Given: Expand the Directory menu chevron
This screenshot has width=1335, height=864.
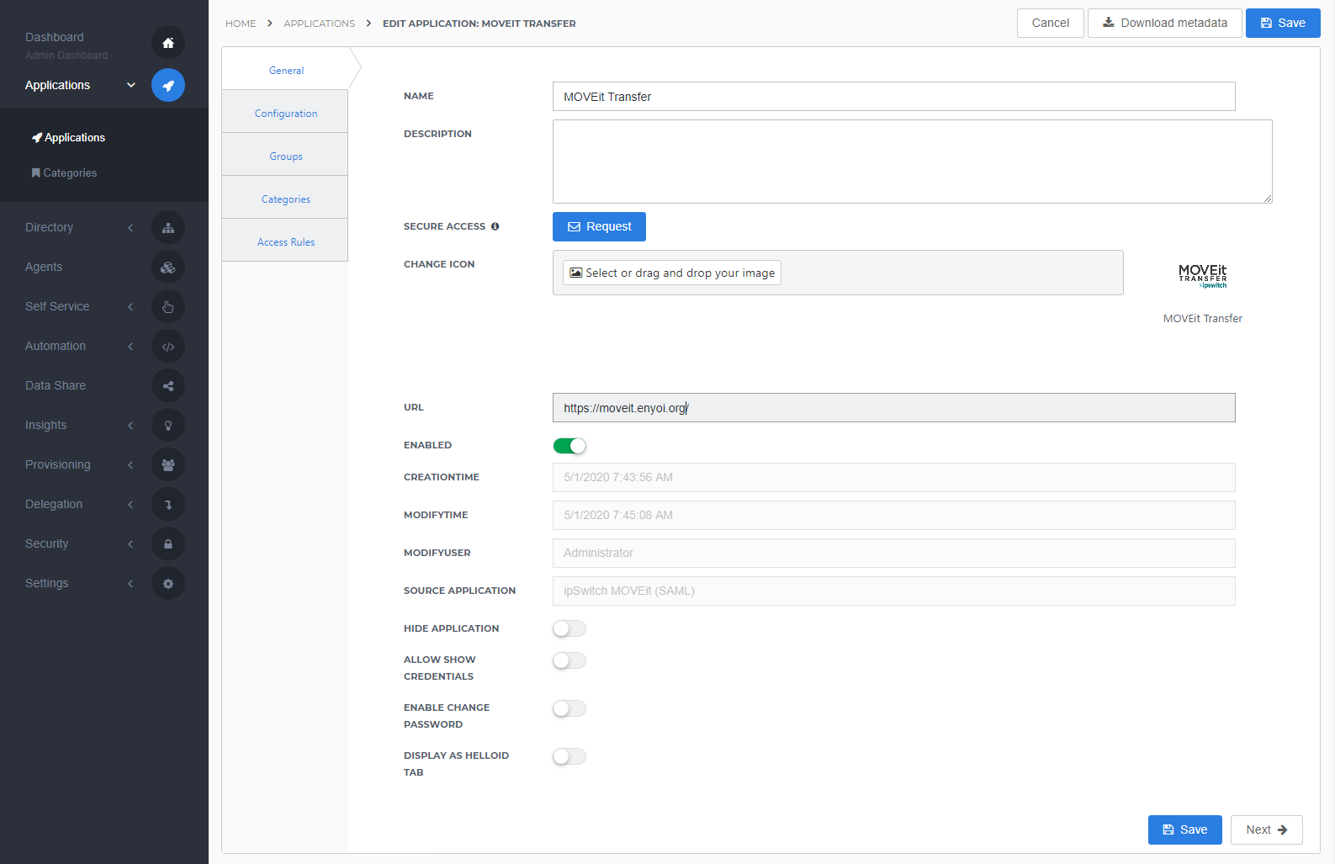Looking at the screenshot, I should pyautogui.click(x=130, y=228).
